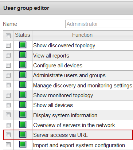133x150 pixels.
Task: Click green status icon for Configure all devices
Action: tap(23, 65)
